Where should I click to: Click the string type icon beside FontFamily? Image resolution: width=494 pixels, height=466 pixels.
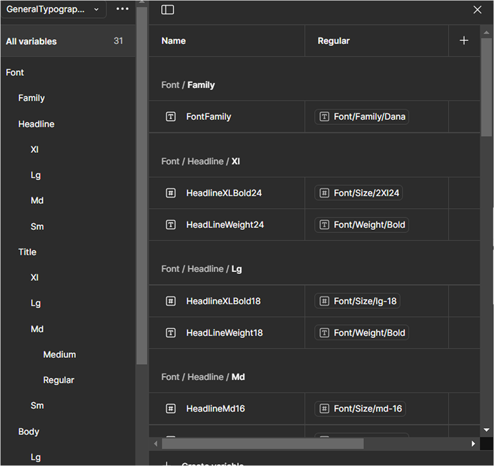[170, 117]
